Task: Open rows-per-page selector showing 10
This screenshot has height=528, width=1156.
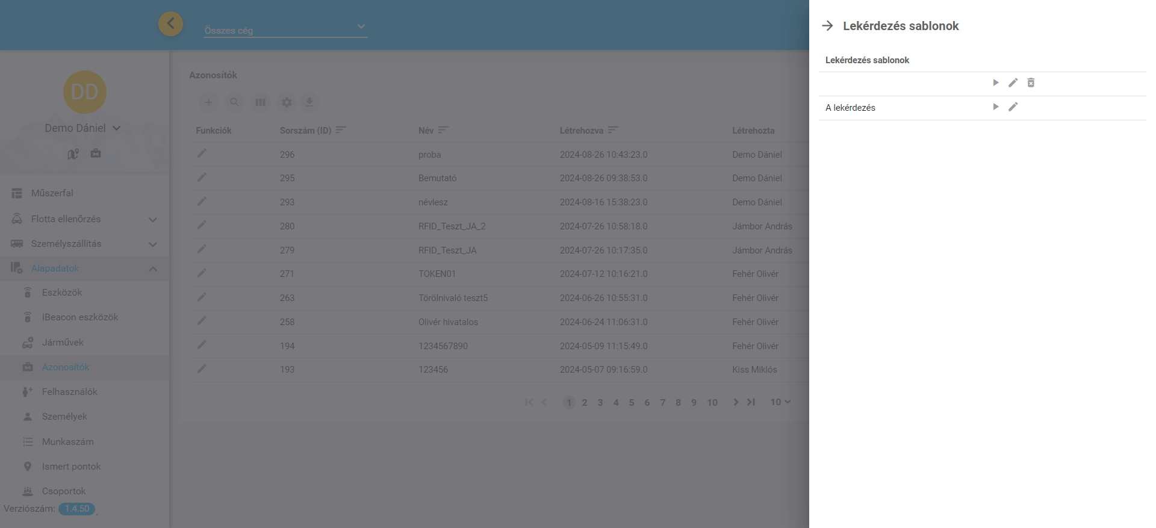Action: pyautogui.click(x=780, y=402)
